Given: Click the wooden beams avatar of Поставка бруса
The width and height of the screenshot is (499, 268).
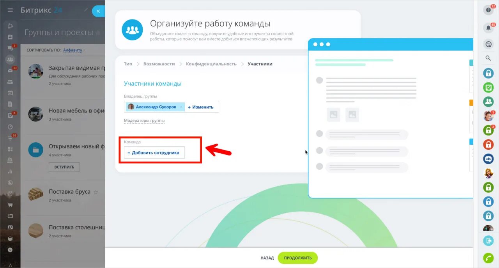Looking at the screenshot, I should tap(36, 194).
